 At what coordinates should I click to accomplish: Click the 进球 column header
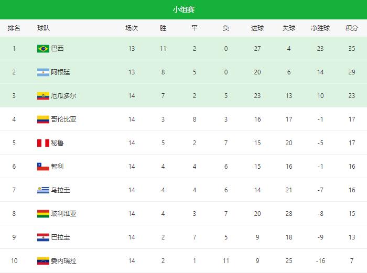[257, 28]
